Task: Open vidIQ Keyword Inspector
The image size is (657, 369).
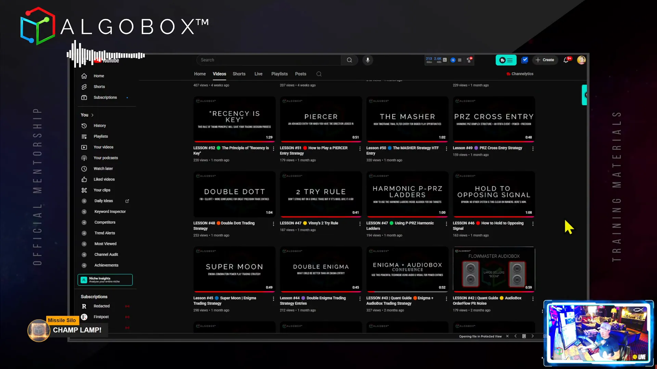Action: point(110,211)
